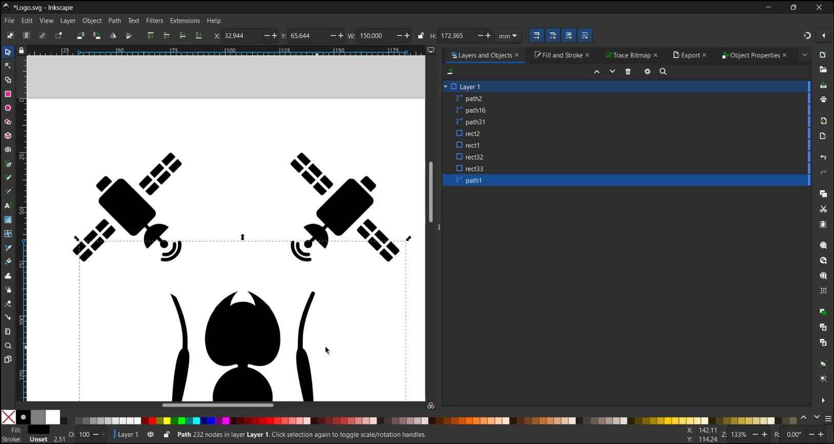This screenshot has height=444, width=834.
Task: Rotate selection 90° counter-clockwise
Action: coord(80,36)
